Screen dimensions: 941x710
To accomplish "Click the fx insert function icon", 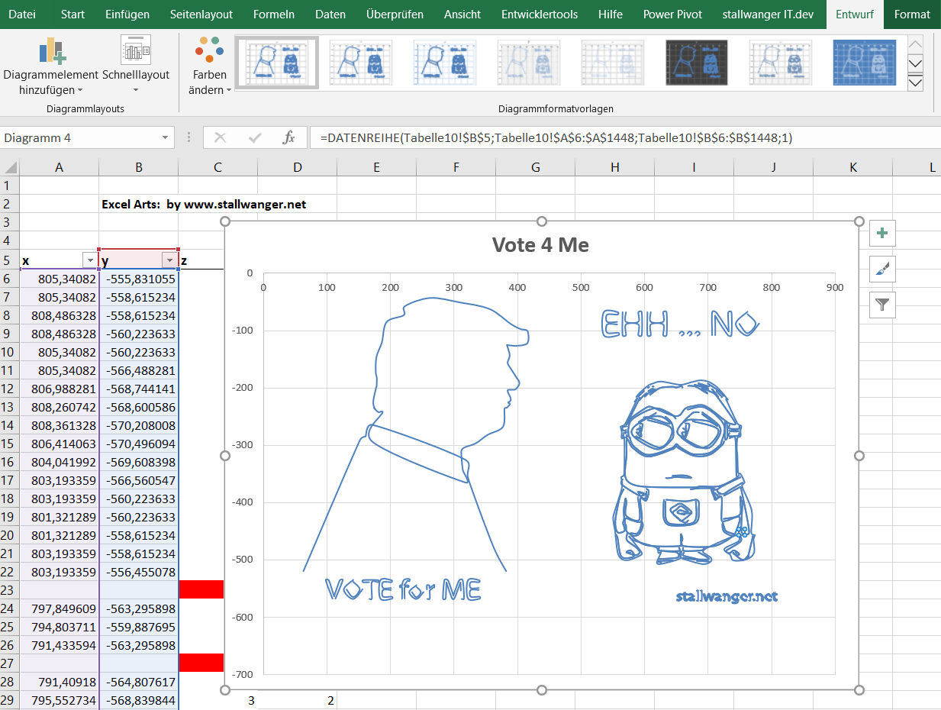I will [x=288, y=137].
